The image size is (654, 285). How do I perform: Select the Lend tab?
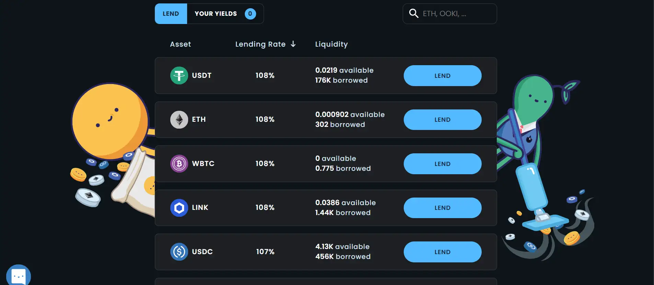pyautogui.click(x=171, y=14)
